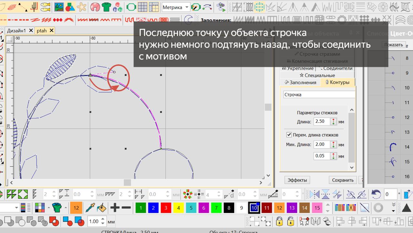Select the green hoop frame icon

point(131,7)
